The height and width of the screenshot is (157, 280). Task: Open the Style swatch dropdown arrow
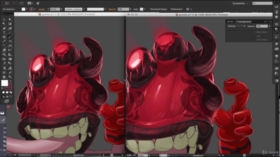click(x=145, y=9)
